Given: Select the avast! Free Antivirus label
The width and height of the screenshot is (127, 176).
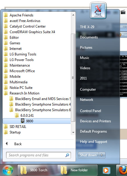Looking at the screenshot, I should coord(25,21).
